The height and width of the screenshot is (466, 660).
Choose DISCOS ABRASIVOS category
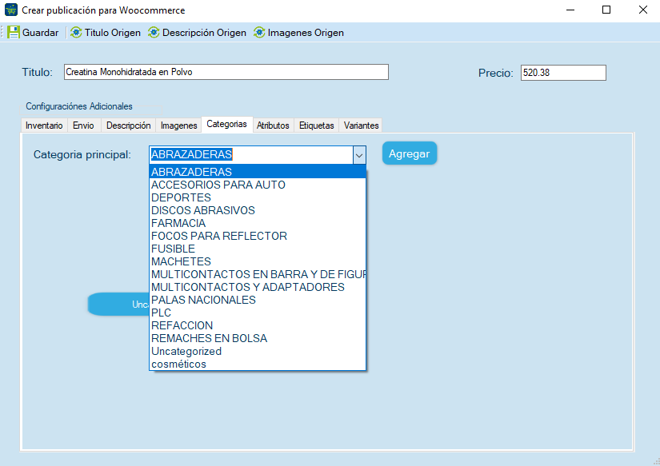pyautogui.click(x=258, y=210)
